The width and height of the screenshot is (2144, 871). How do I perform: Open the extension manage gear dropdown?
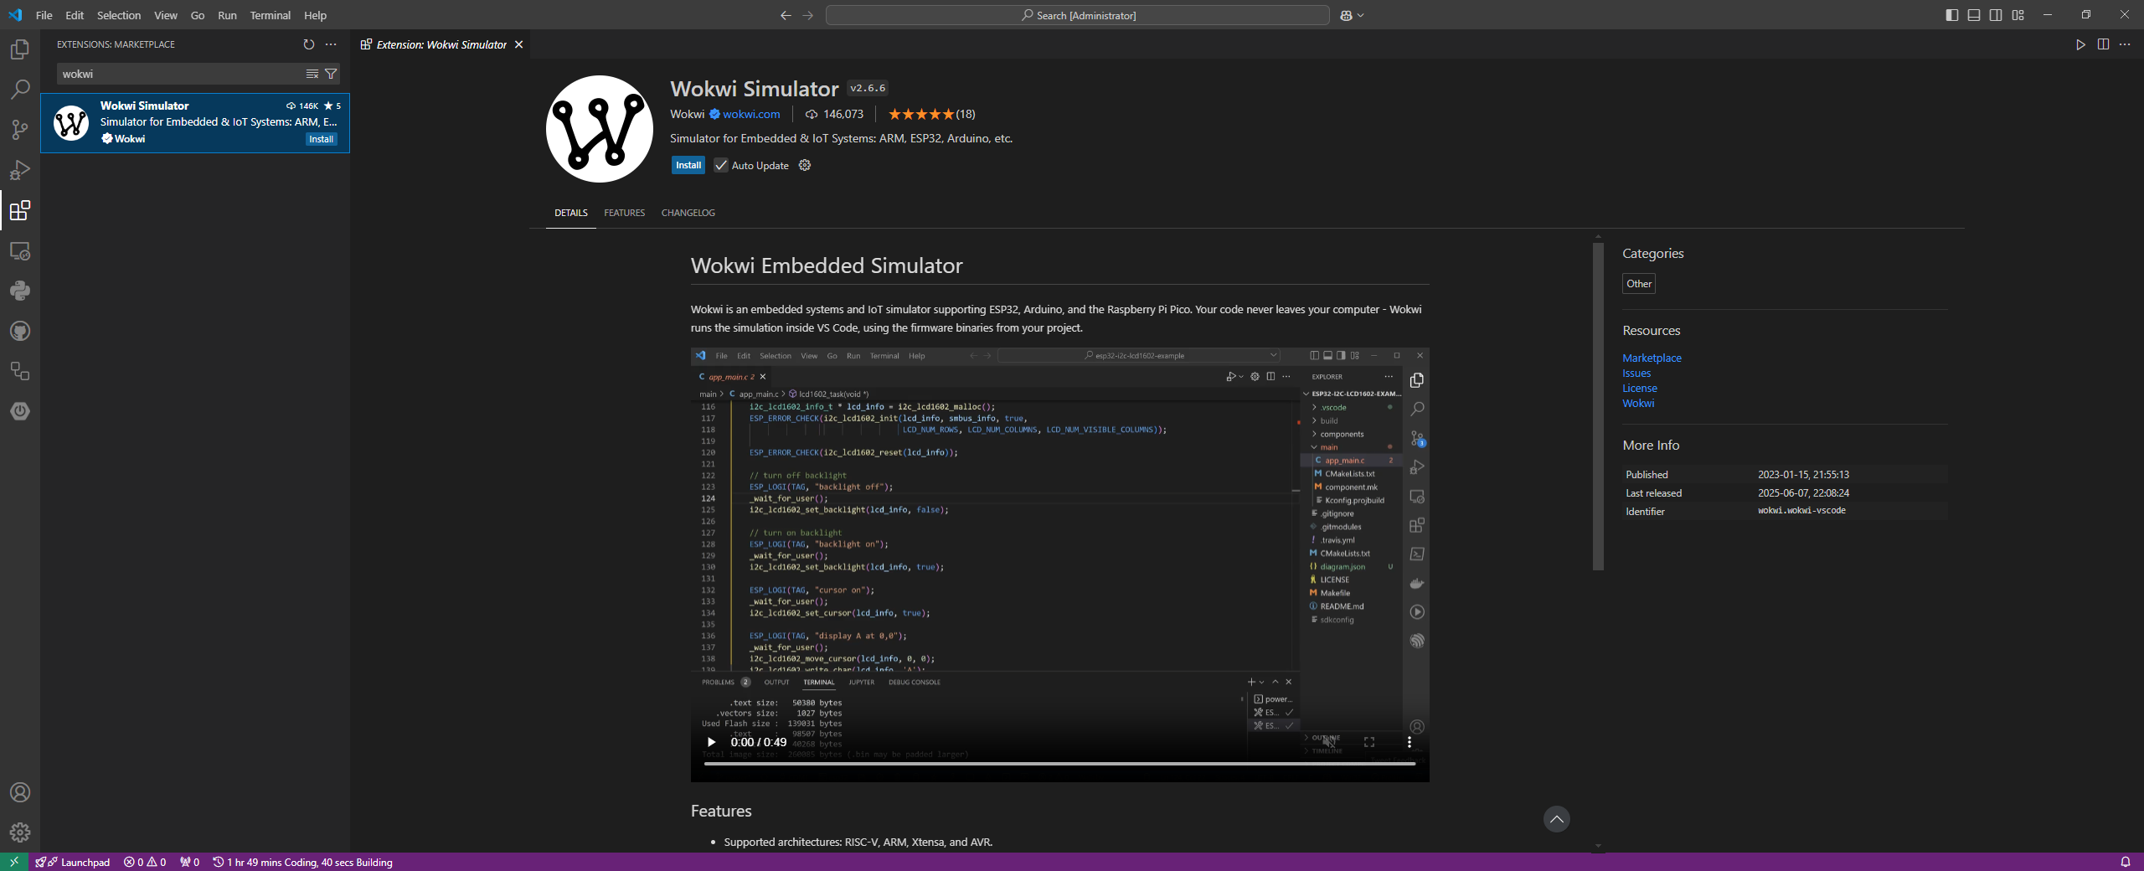click(805, 165)
